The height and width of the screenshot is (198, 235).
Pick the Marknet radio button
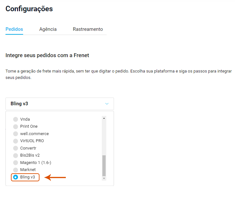(x=15, y=170)
